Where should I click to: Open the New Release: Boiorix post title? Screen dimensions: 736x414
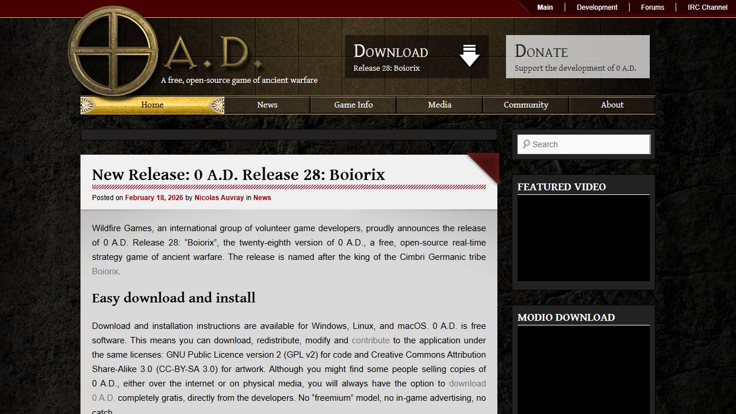click(x=239, y=175)
